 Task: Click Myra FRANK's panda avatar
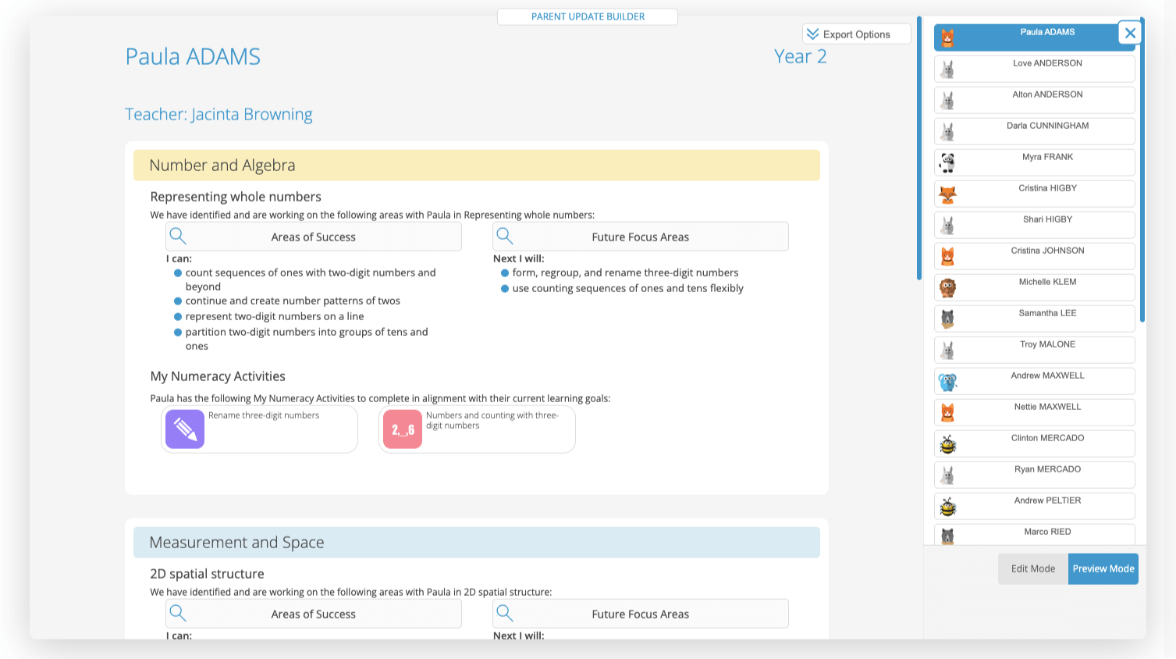click(x=947, y=162)
